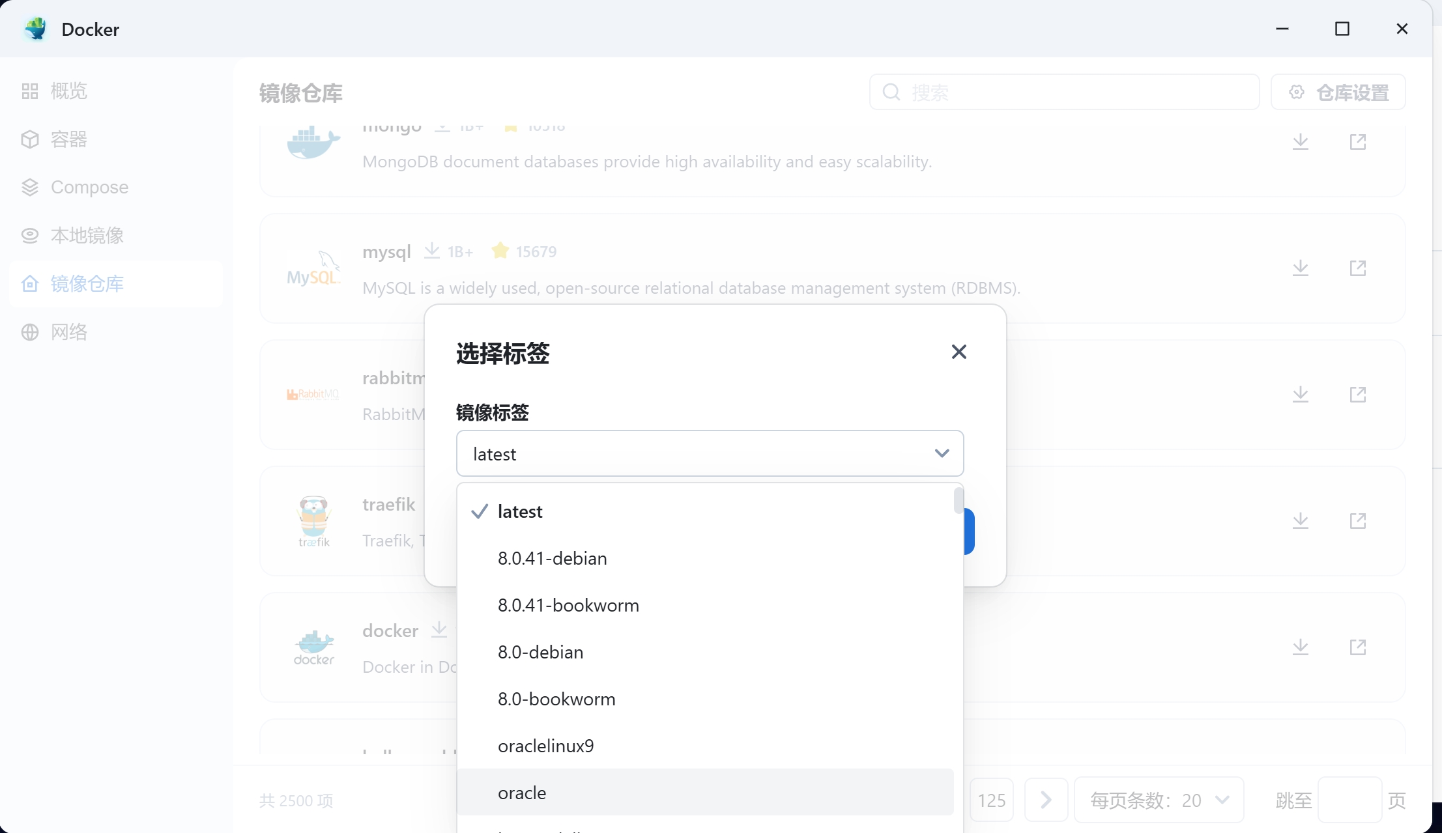This screenshot has width=1442, height=833.
Task: Download the traefik image
Action: click(1301, 520)
